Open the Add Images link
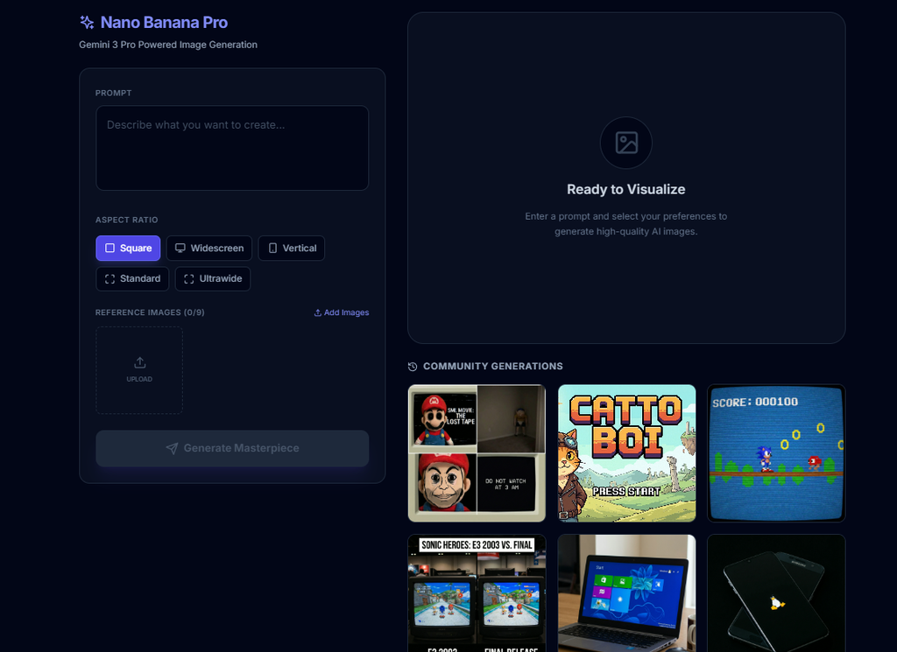Image resolution: width=897 pixels, height=652 pixels. click(341, 312)
